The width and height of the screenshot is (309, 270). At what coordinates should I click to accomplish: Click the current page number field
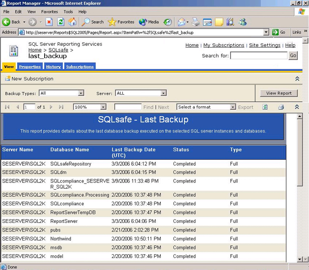(29, 107)
